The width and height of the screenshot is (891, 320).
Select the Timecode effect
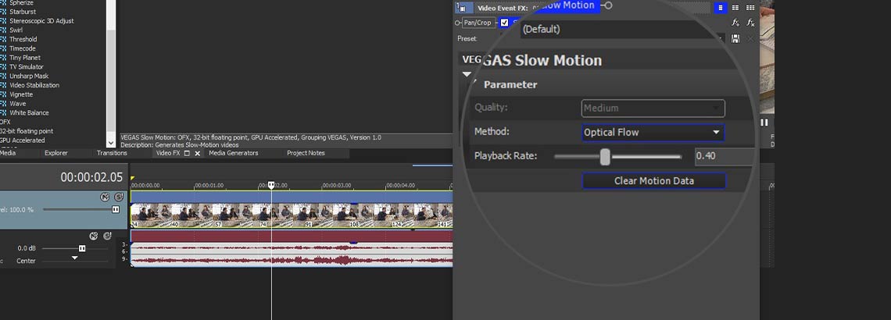click(22, 48)
